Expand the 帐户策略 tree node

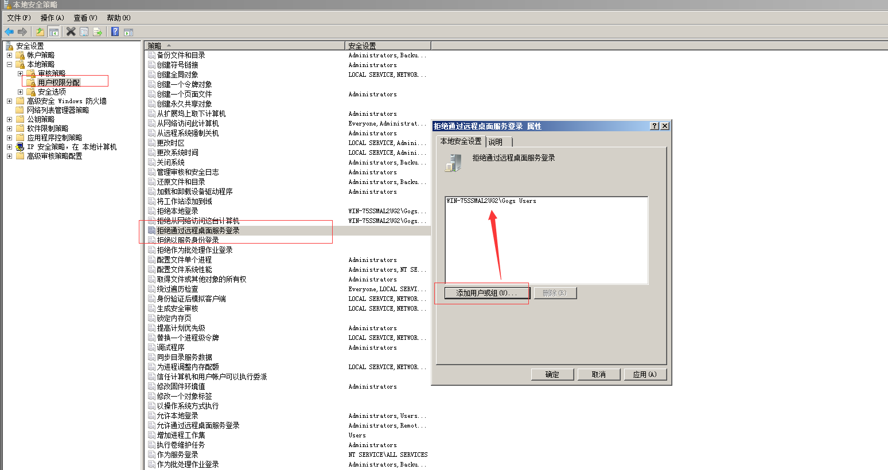(x=9, y=55)
